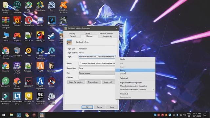Switch to the Details tab
This screenshot has width=210, height=118.
[x=87, y=33]
